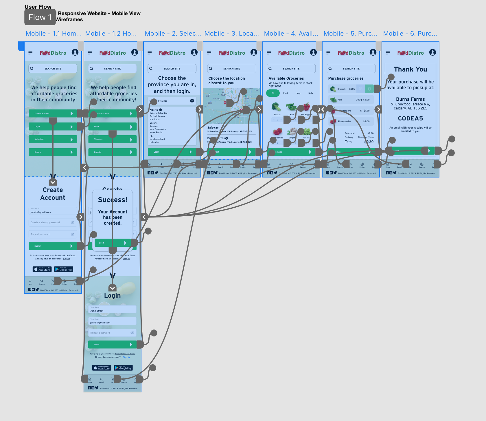Click Search Site field in Mobile 3 frame
Viewport: 486px width, 421px height.
232,69
